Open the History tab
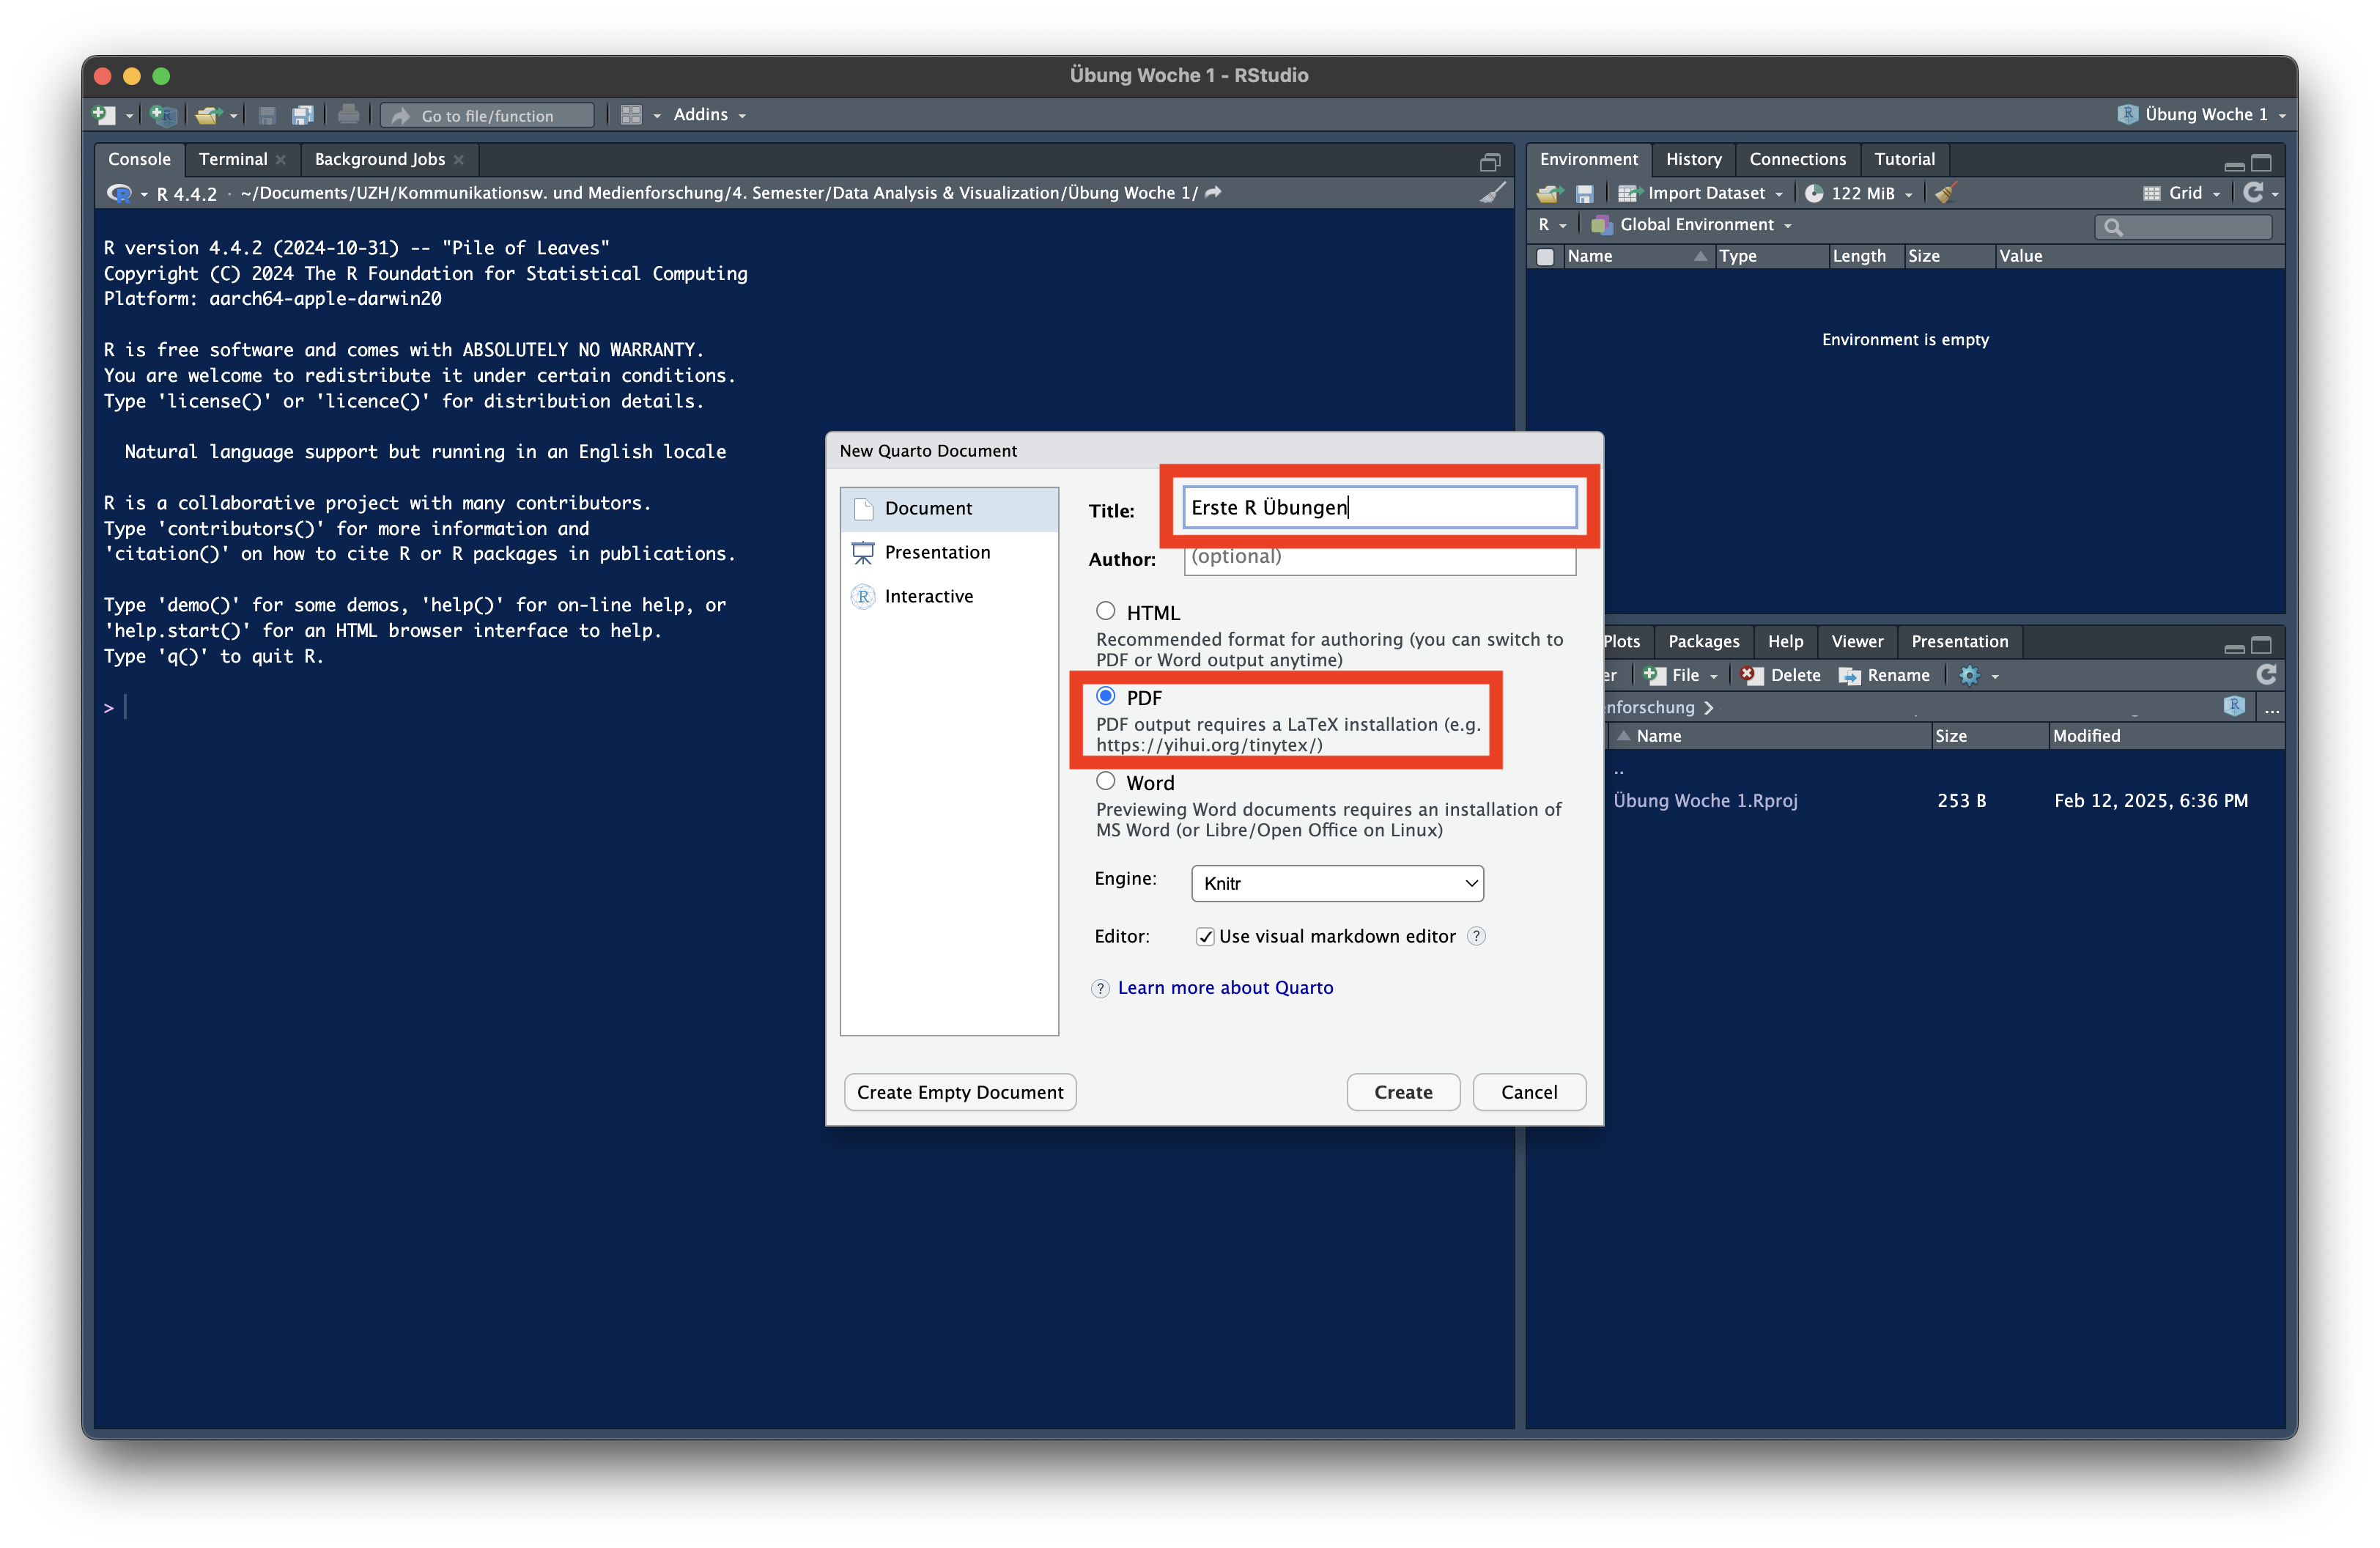The width and height of the screenshot is (2380, 1548). [x=1693, y=160]
